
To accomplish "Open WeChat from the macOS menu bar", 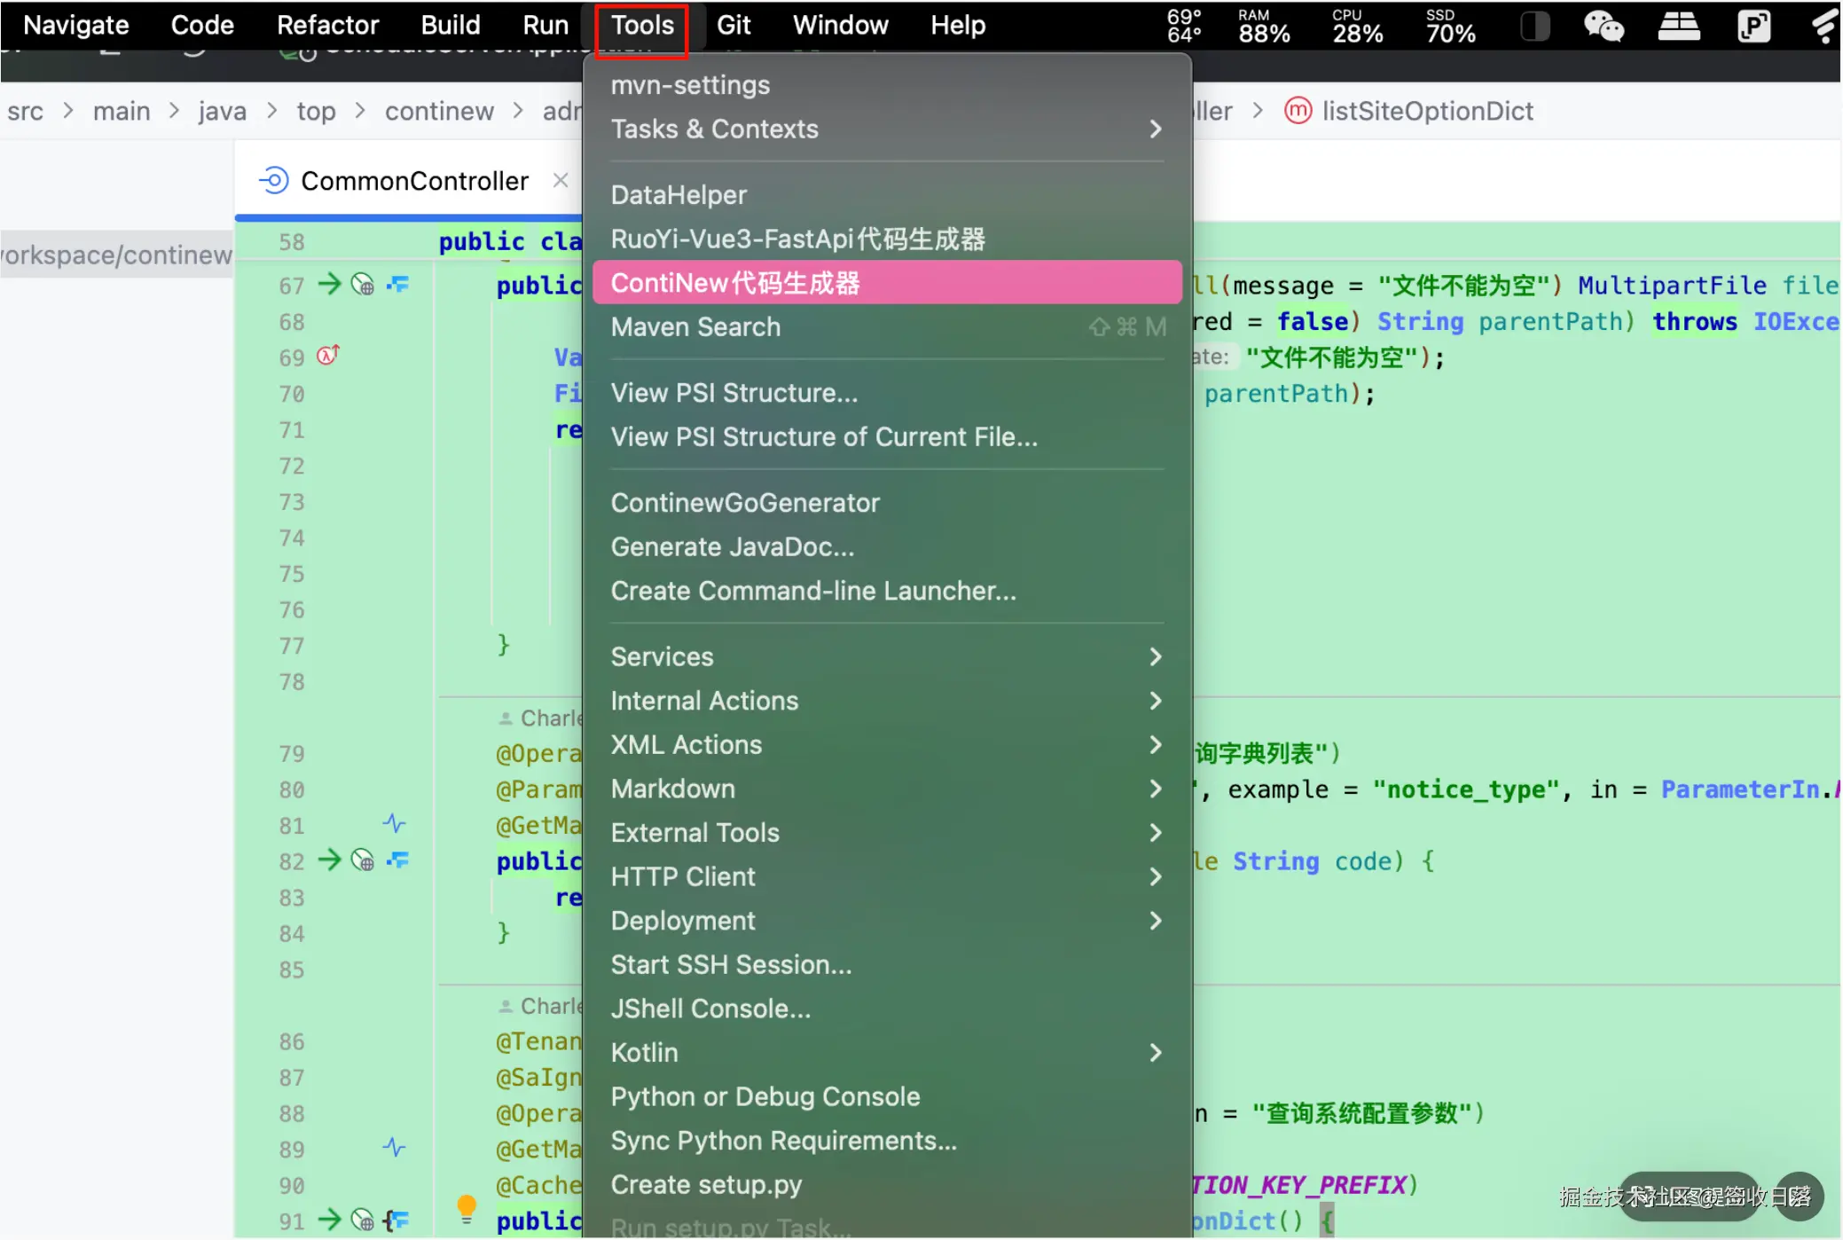I will pos(1604,26).
